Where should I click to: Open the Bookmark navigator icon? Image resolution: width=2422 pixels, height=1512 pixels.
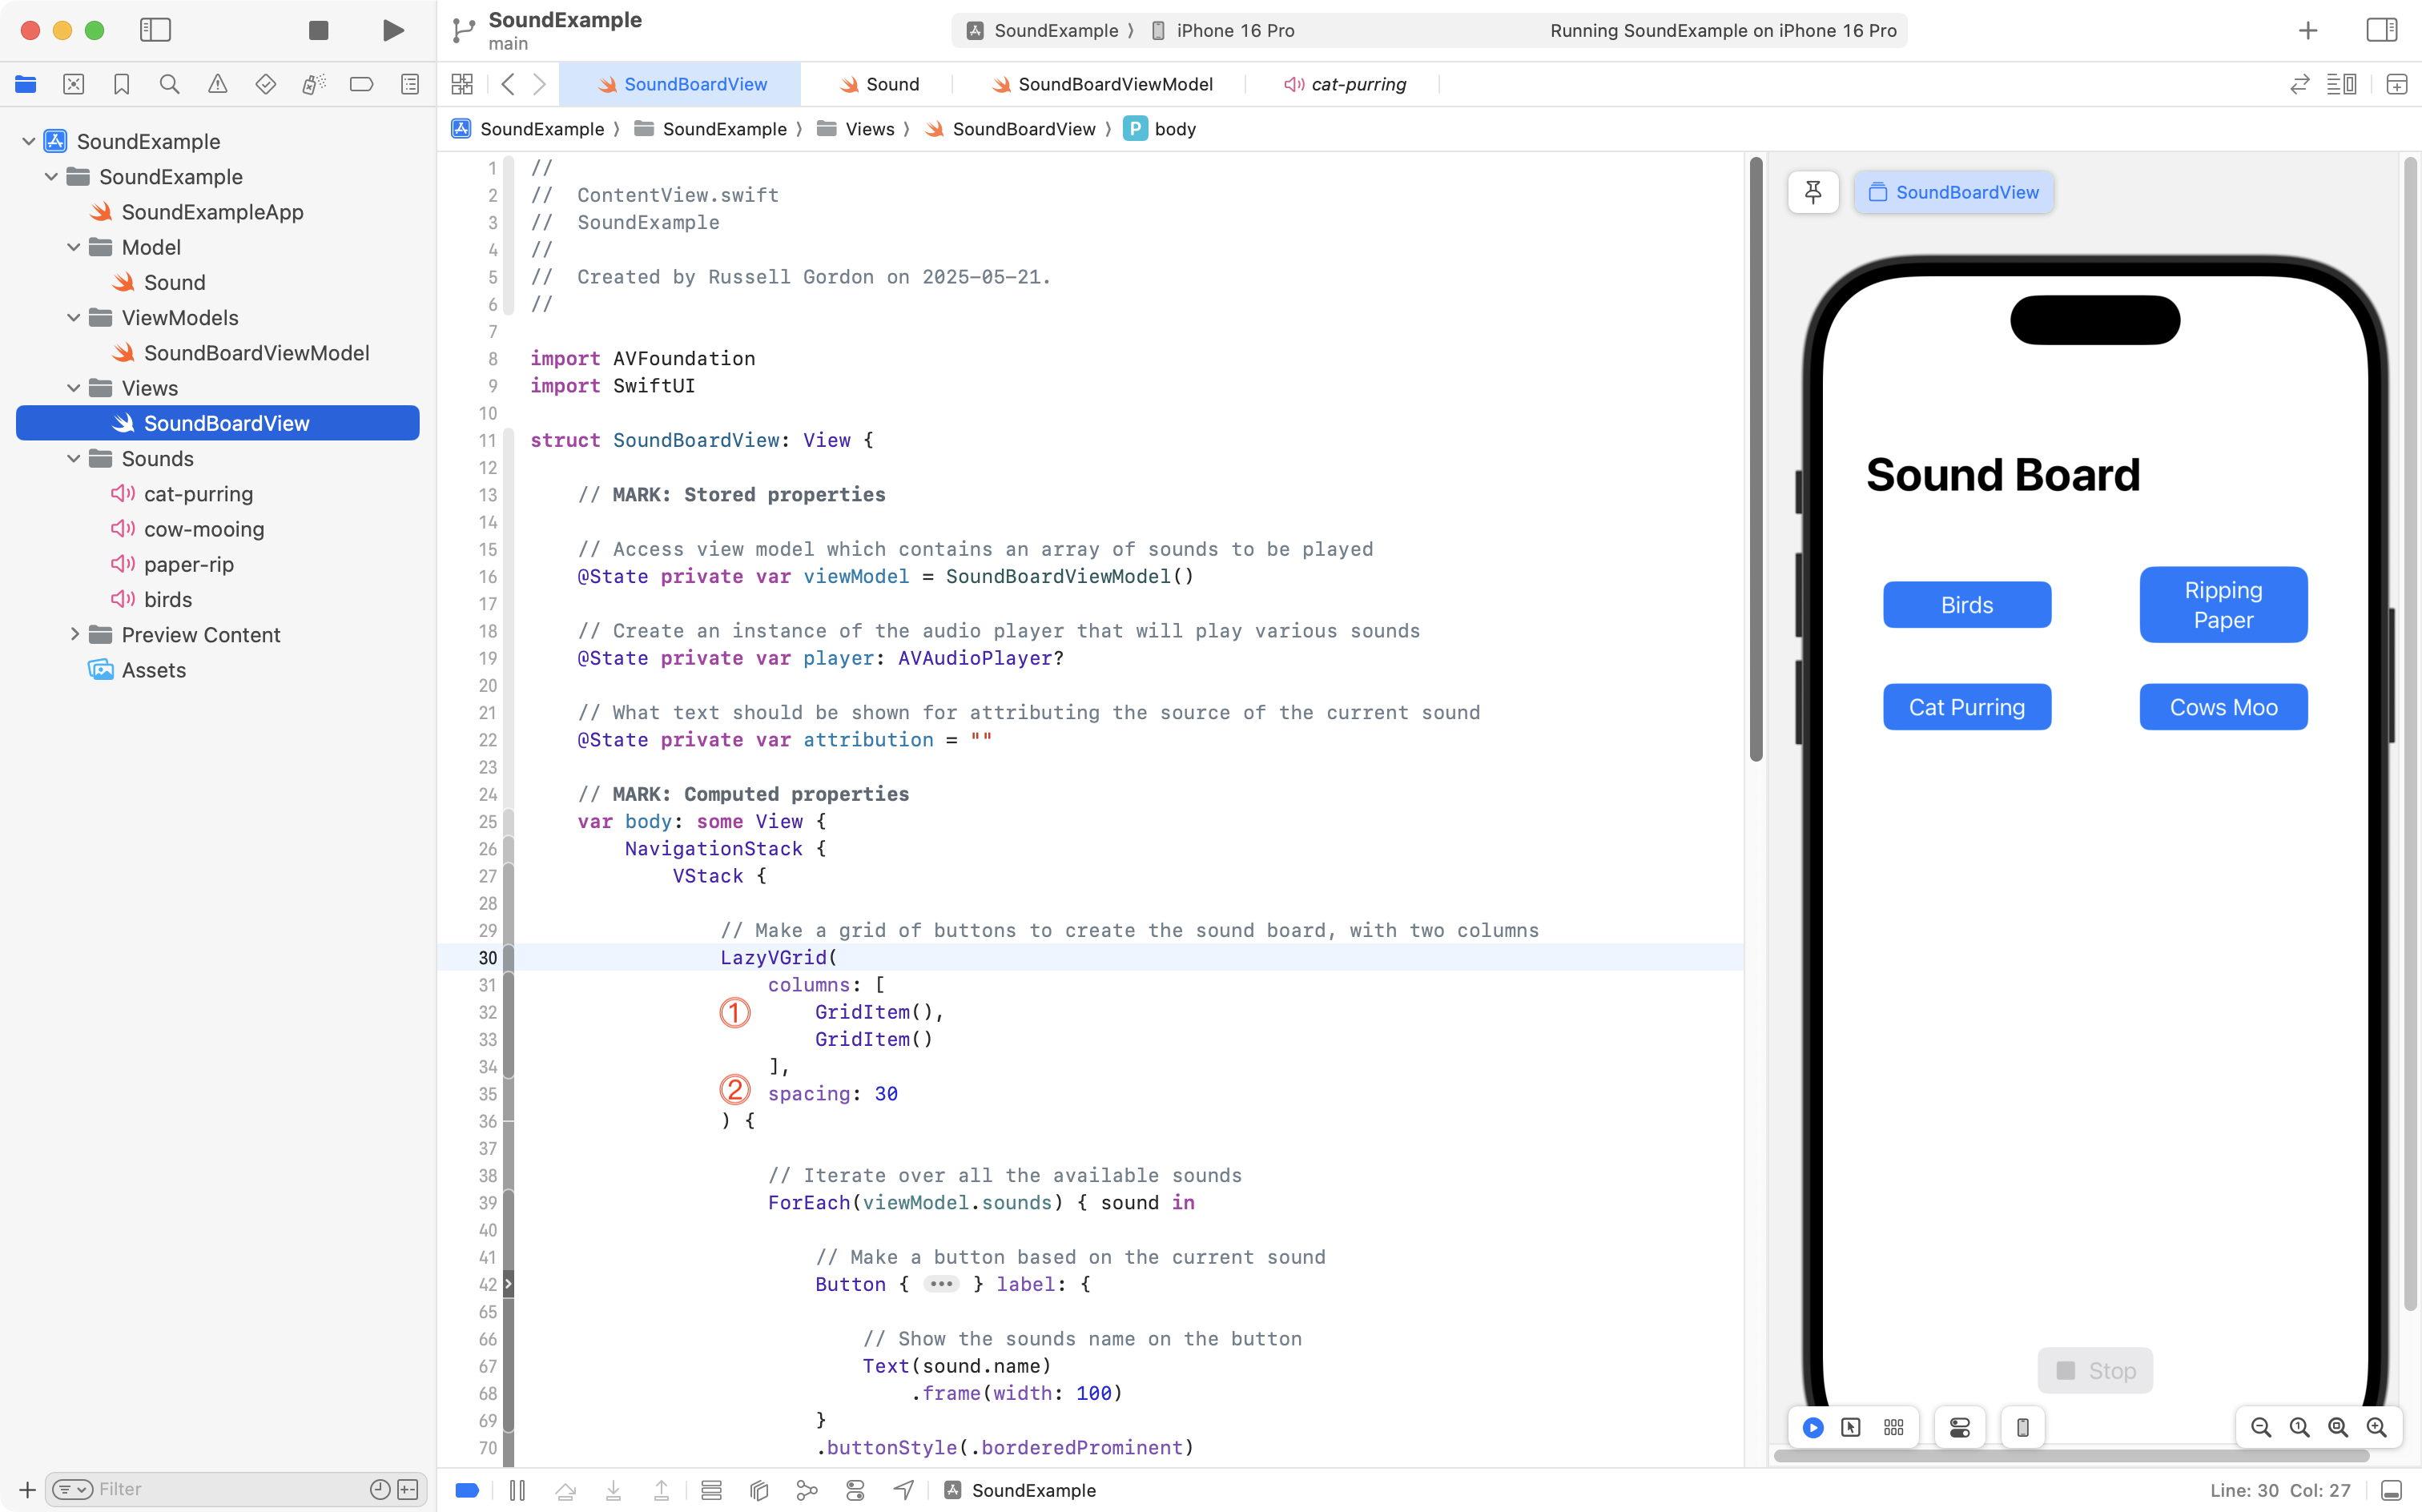(x=121, y=84)
